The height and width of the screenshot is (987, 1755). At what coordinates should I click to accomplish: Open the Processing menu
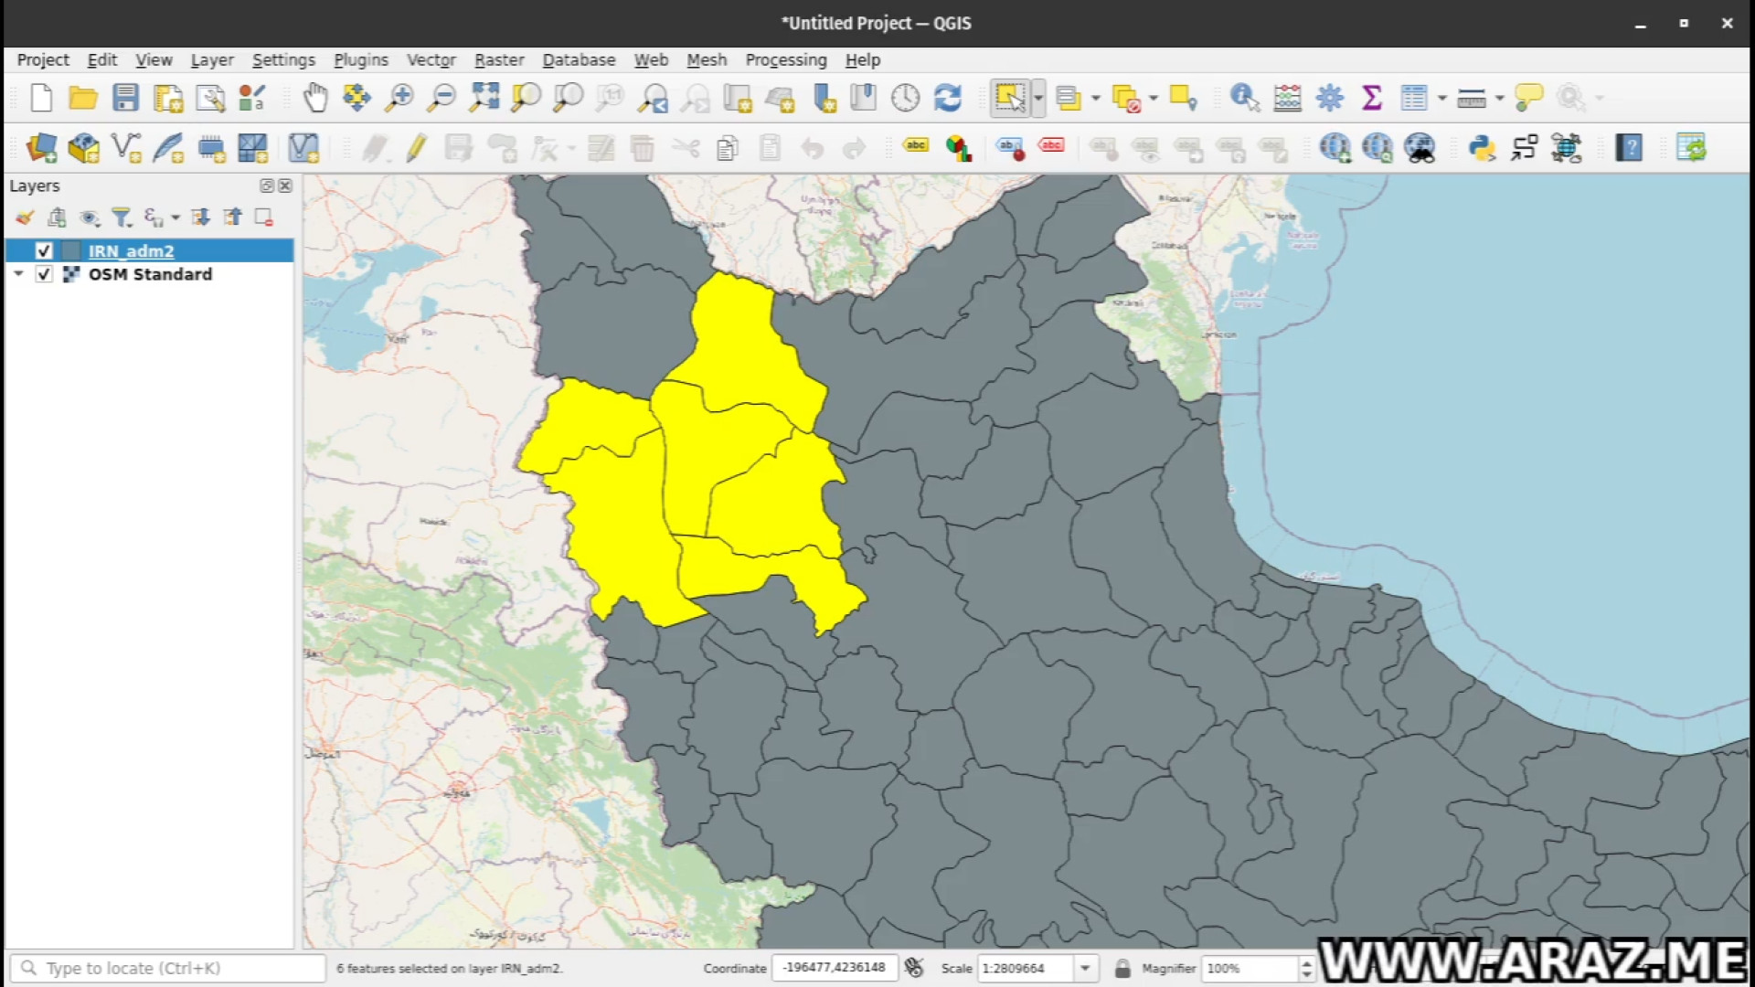click(x=785, y=60)
